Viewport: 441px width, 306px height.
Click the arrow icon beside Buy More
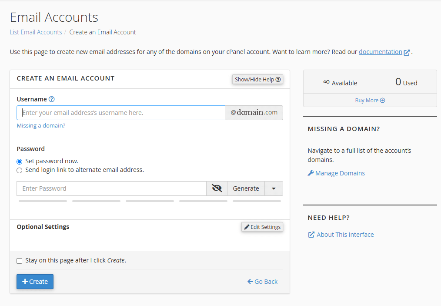(x=382, y=101)
